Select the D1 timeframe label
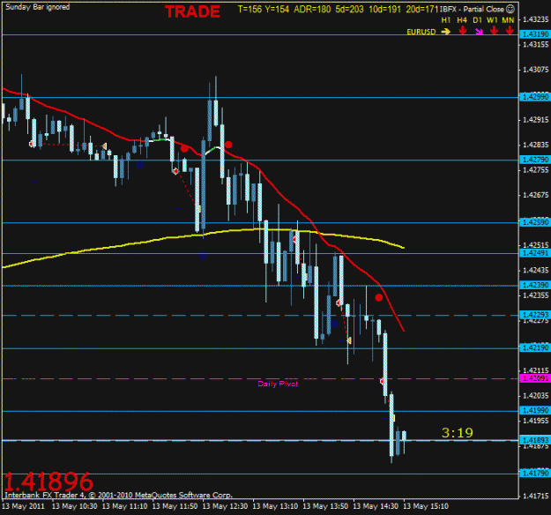The height and width of the screenshot is (515, 551). pos(477,20)
